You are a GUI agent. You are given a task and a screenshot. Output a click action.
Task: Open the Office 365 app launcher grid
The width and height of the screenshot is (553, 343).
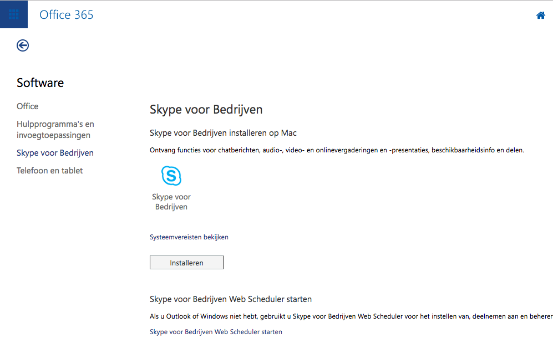(x=14, y=14)
